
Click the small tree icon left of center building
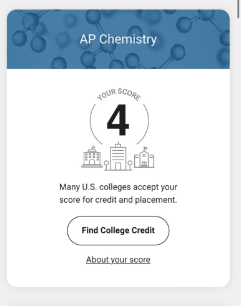pos(106,165)
